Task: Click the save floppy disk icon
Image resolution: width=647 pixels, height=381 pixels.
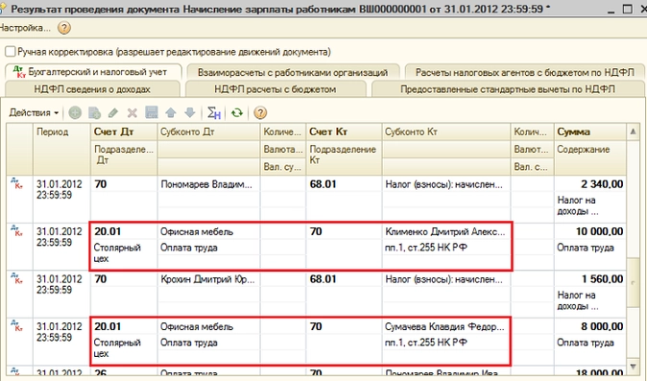Action: [x=152, y=112]
